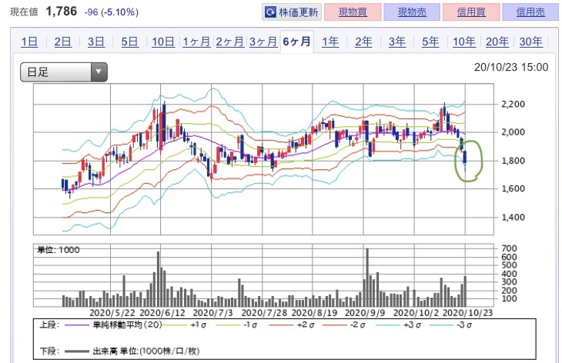562x363 pixels.
Task: Open the 現物買 link
Action: click(x=353, y=12)
